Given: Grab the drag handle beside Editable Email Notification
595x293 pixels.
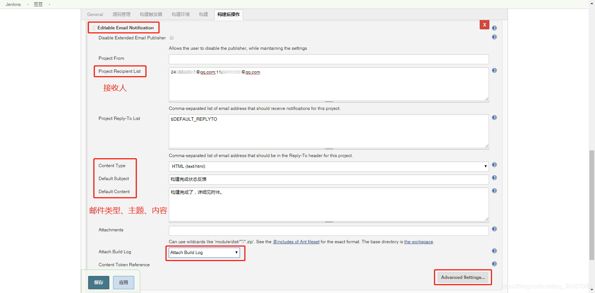Looking at the screenshot, I should (93, 28).
